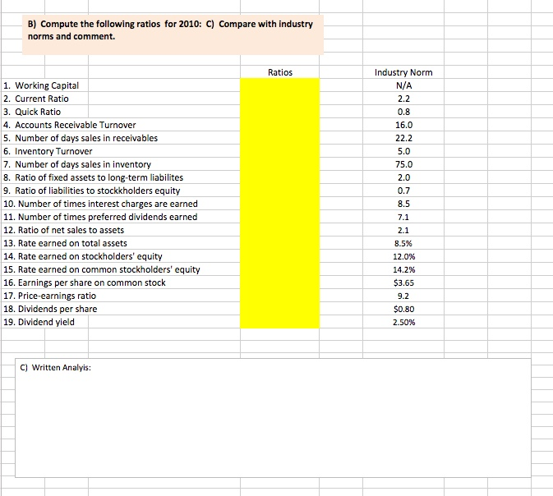Viewport: 553px width, 496px height.
Task: Select the industry norm value 2.1
Action: tap(403, 230)
